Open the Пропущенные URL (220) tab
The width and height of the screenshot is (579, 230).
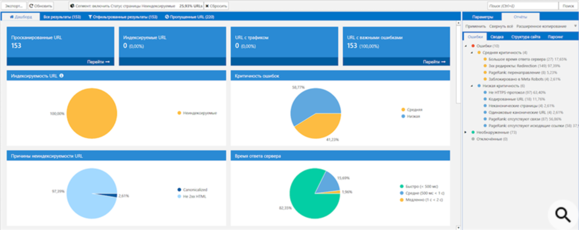point(189,17)
